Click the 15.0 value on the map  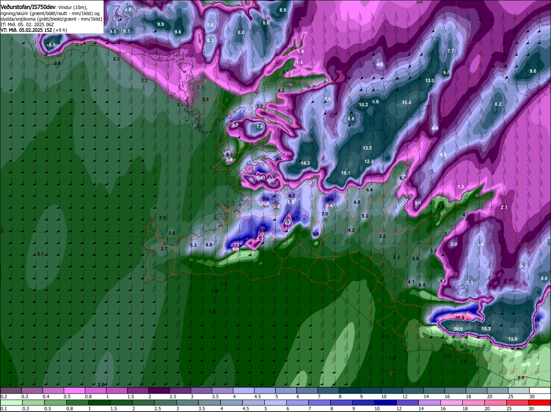pos(513,339)
